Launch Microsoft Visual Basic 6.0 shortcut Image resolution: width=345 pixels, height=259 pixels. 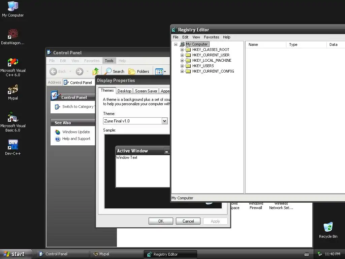click(x=13, y=122)
